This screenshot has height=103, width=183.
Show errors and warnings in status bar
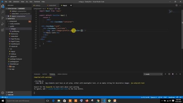5,97
